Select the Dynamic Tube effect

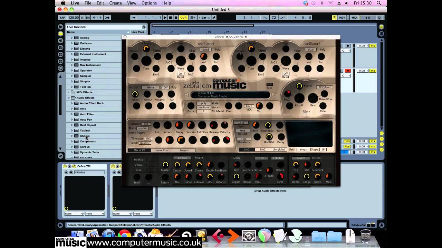(89, 152)
